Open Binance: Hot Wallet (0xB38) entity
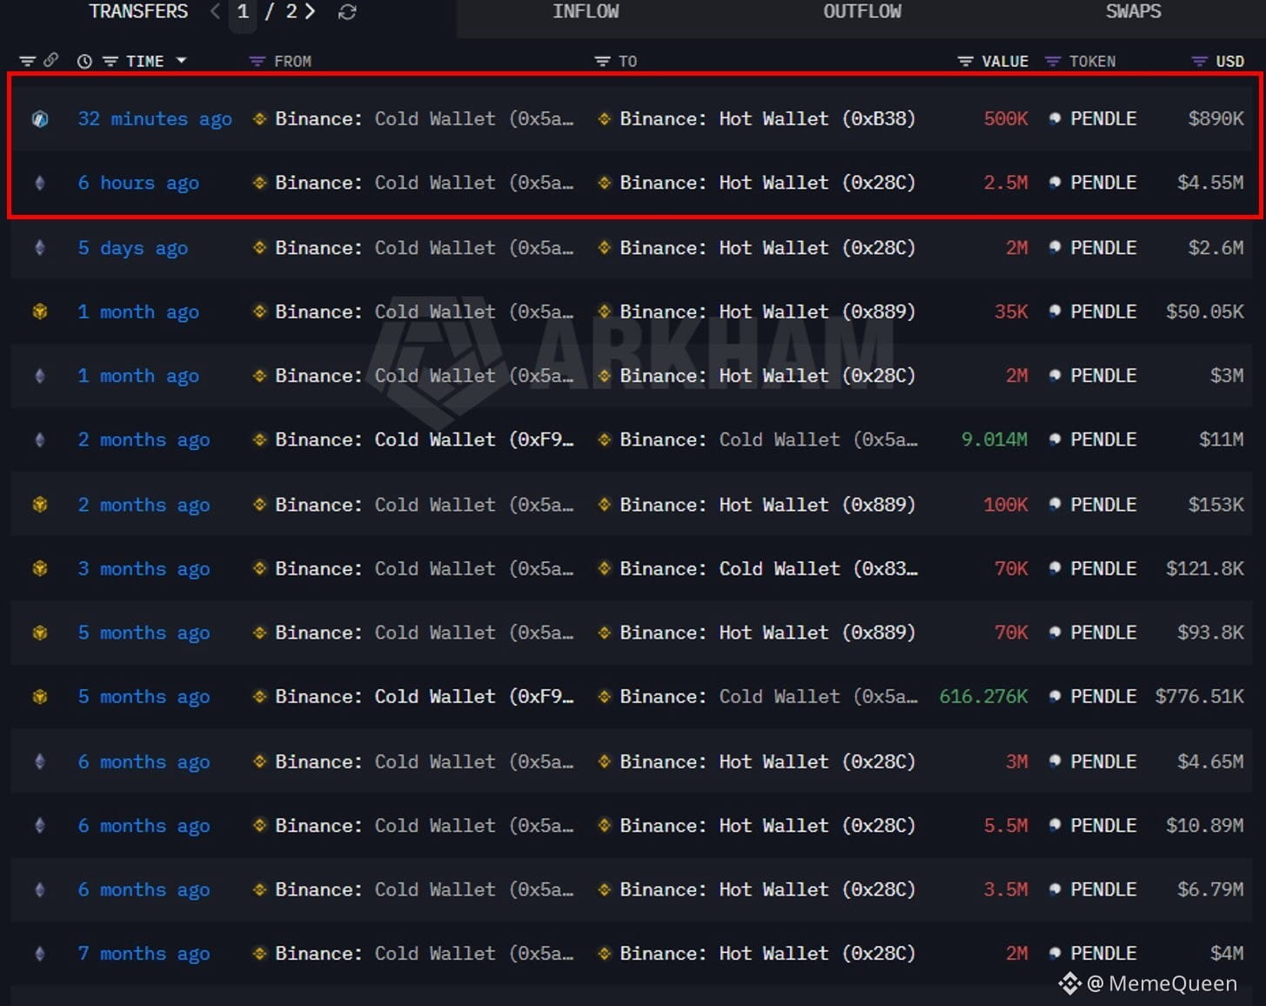Viewport: 1266px width, 1006px height. (x=767, y=119)
